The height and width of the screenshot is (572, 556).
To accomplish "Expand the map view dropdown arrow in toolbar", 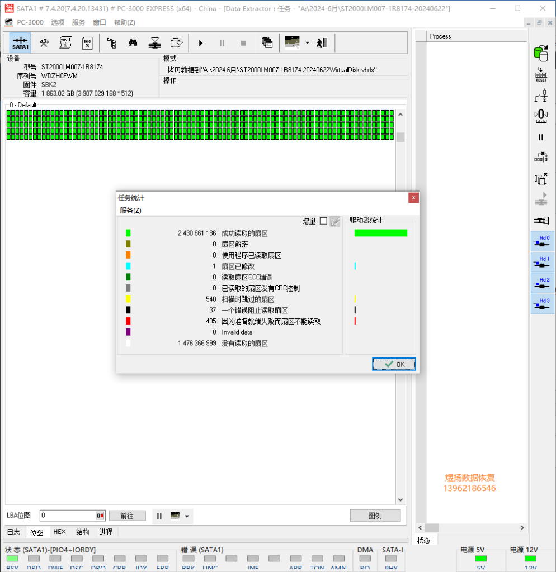I will tap(307, 43).
